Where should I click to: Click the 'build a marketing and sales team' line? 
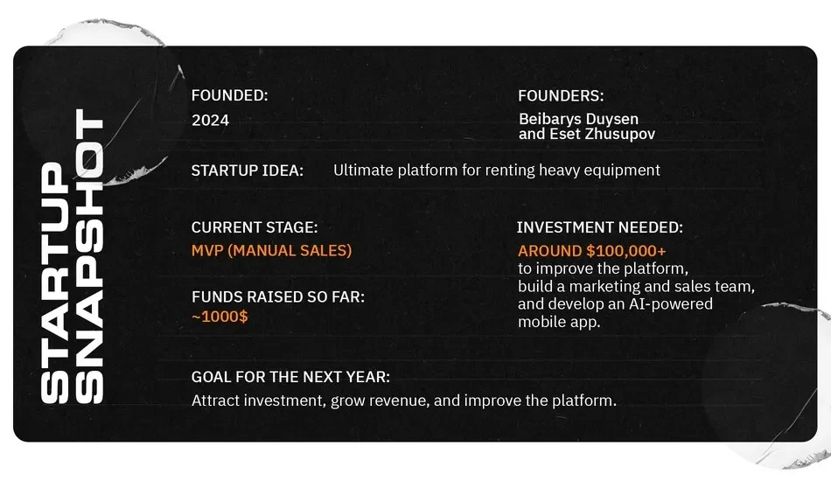tap(636, 287)
